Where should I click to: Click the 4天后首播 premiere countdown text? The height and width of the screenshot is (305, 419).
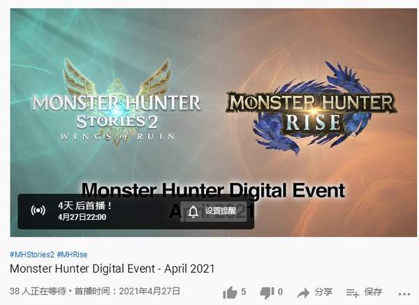coord(85,206)
